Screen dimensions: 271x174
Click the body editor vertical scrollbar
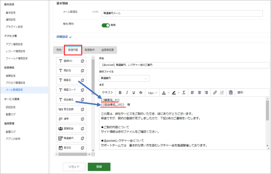(x=268, y=111)
